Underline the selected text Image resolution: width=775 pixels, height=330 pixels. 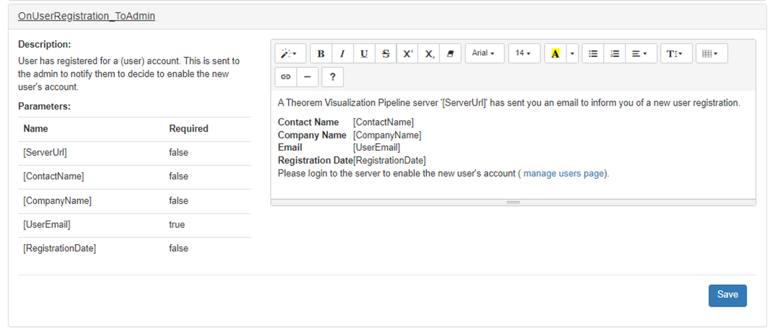point(364,54)
